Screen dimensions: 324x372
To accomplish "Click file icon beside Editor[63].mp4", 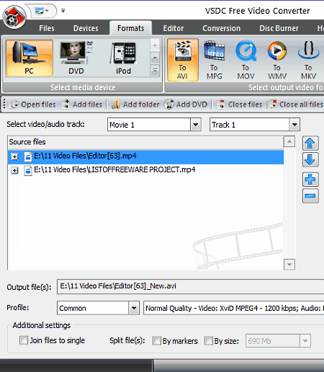I will (28, 156).
